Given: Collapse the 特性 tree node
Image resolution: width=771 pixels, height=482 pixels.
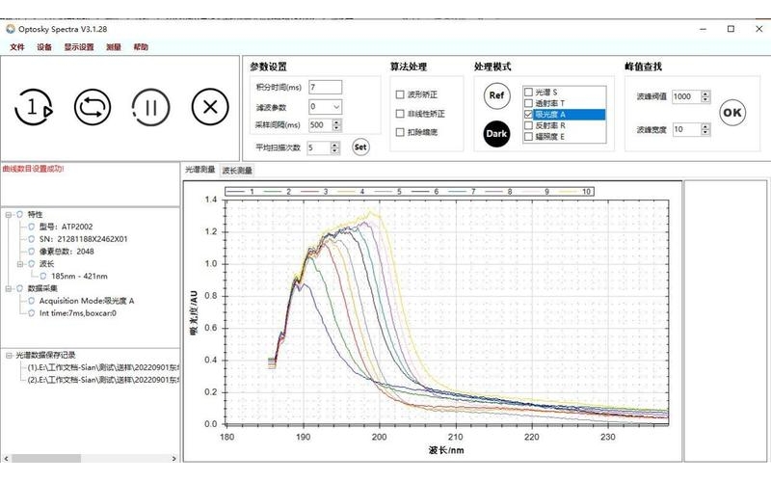Looking at the screenshot, I should click(9, 213).
